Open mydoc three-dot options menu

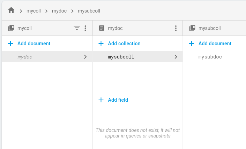click(176, 28)
